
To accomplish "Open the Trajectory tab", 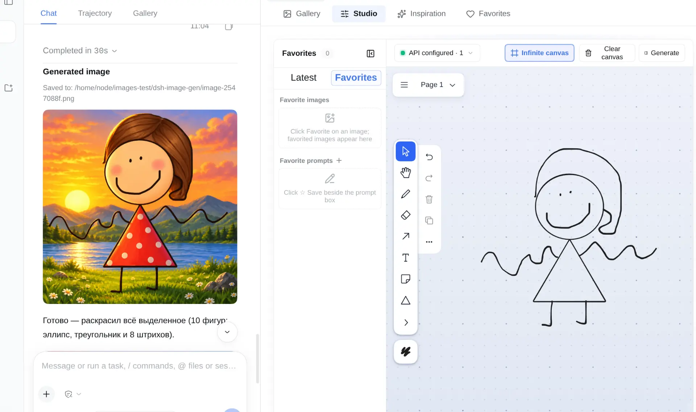I will [x=95, y=13].
